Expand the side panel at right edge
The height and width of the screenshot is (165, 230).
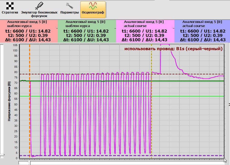(229, 104)
